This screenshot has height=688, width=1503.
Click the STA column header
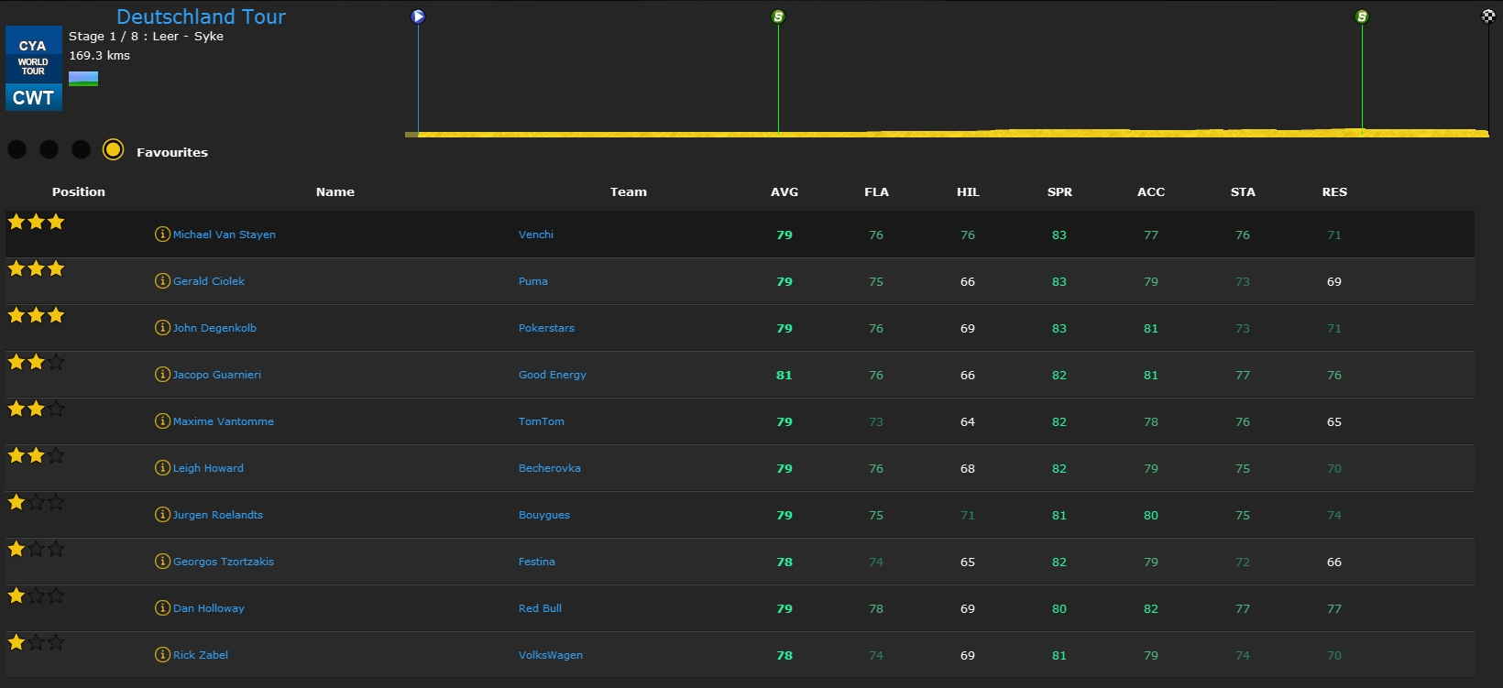click(1243, 191)
